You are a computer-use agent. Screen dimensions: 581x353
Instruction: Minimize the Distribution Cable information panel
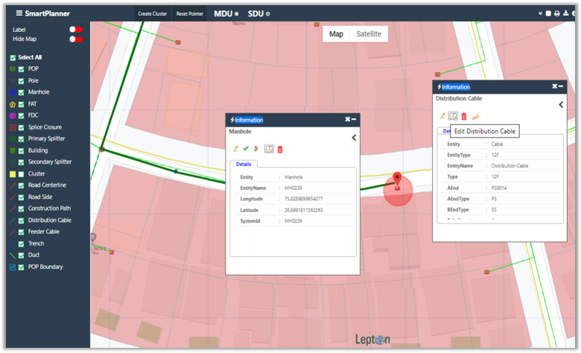tap(561, 86)
